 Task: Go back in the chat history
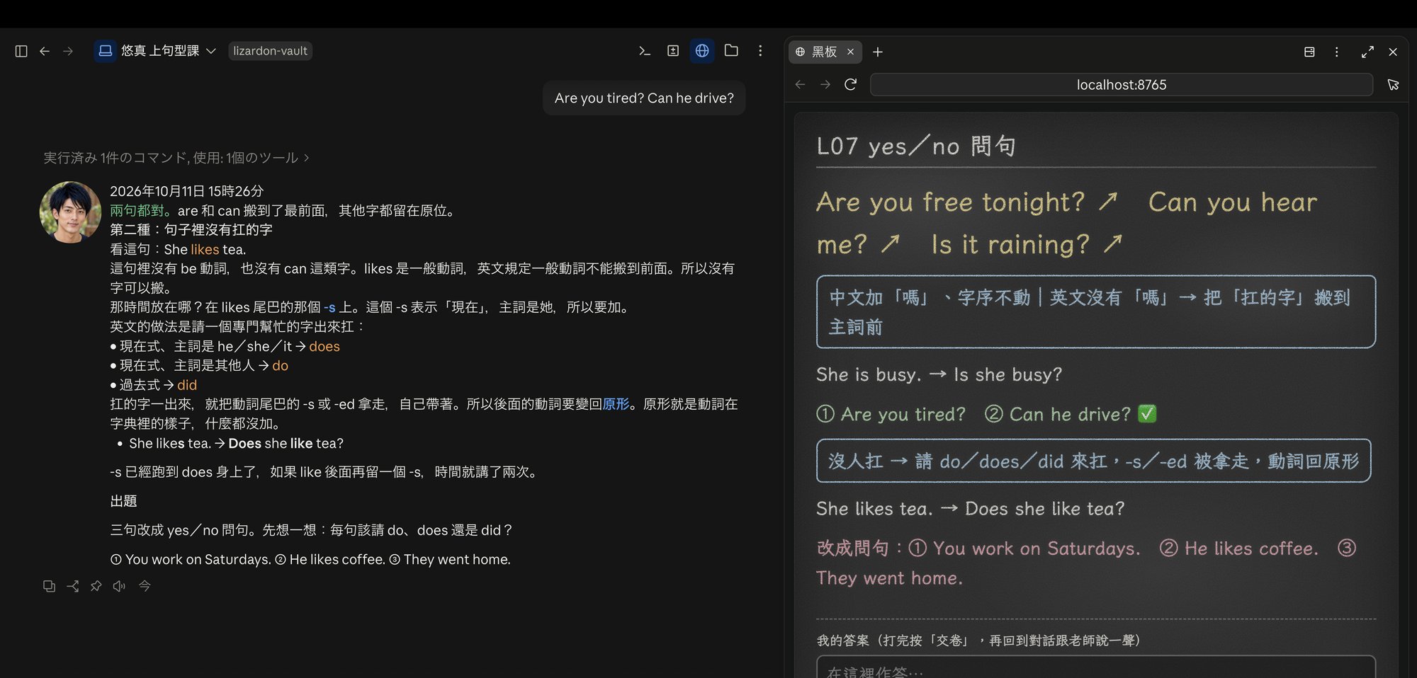pos(45,51)
